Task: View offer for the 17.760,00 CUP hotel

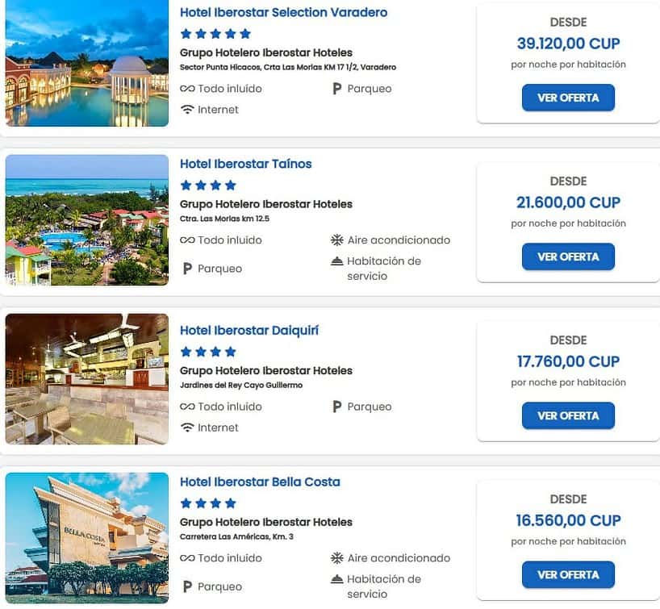Action: point(568,416)
